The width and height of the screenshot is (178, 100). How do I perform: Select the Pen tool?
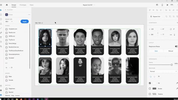tap(1, 33)
